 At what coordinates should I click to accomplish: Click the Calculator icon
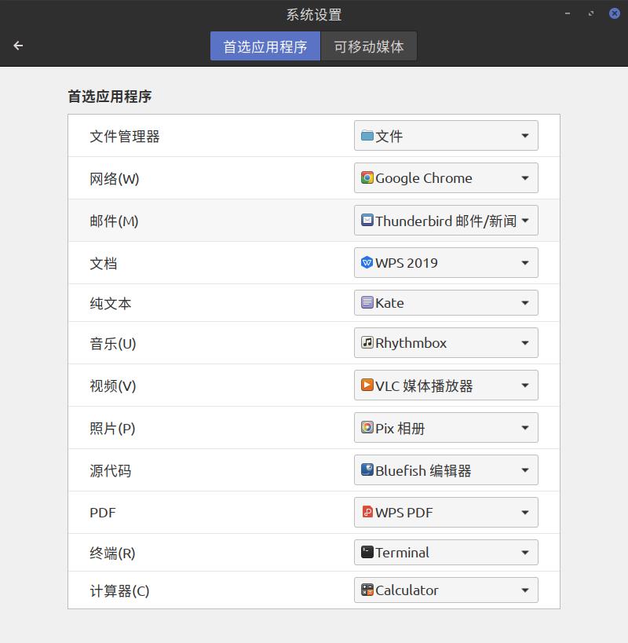[367, 590]
